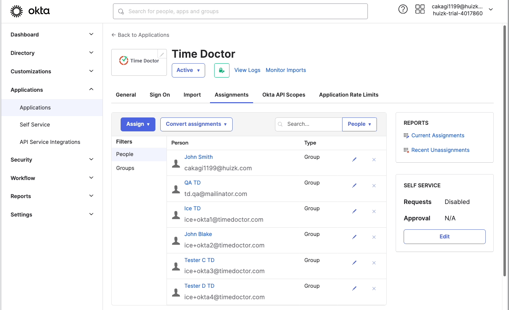Click the Okta logo

[x=30, y=11]
